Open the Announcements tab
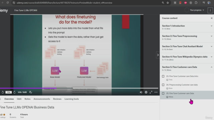The height and width of the screenshot is (120, 214). (41, 99)
